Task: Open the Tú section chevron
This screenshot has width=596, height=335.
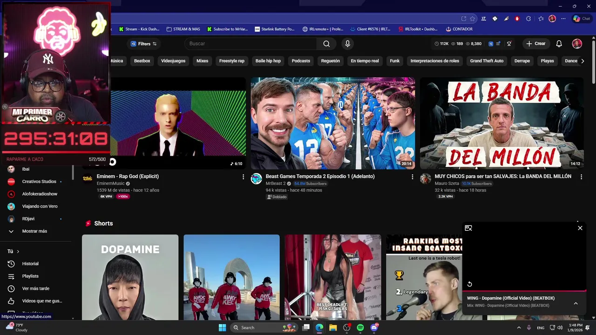Action: click(18, 251)
